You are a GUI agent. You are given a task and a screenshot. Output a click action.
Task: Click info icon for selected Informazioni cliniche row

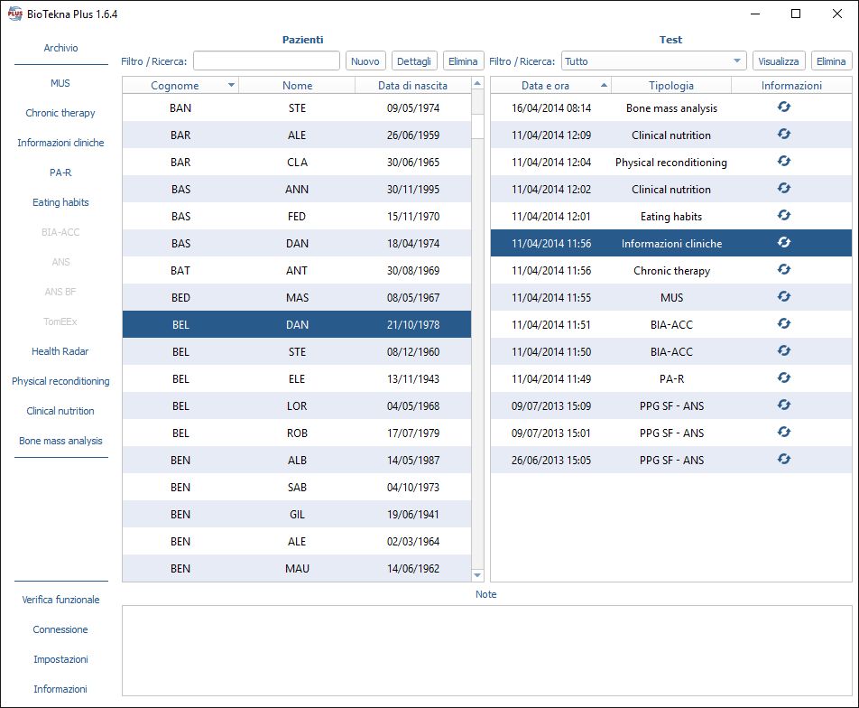tap(783, 243)
